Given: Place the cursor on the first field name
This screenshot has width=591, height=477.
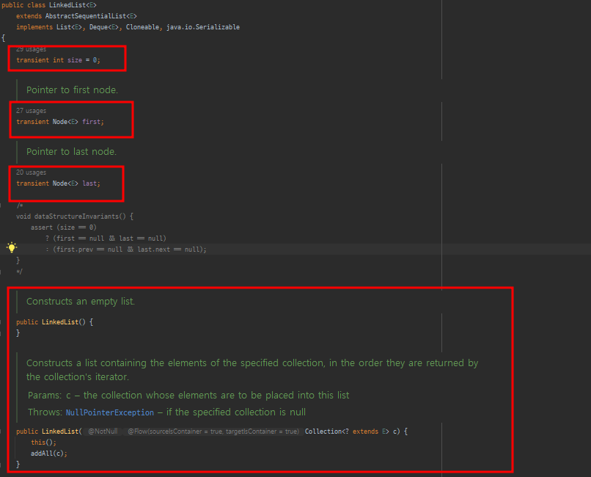Looking at the screenshot, I should pos(92,122).
